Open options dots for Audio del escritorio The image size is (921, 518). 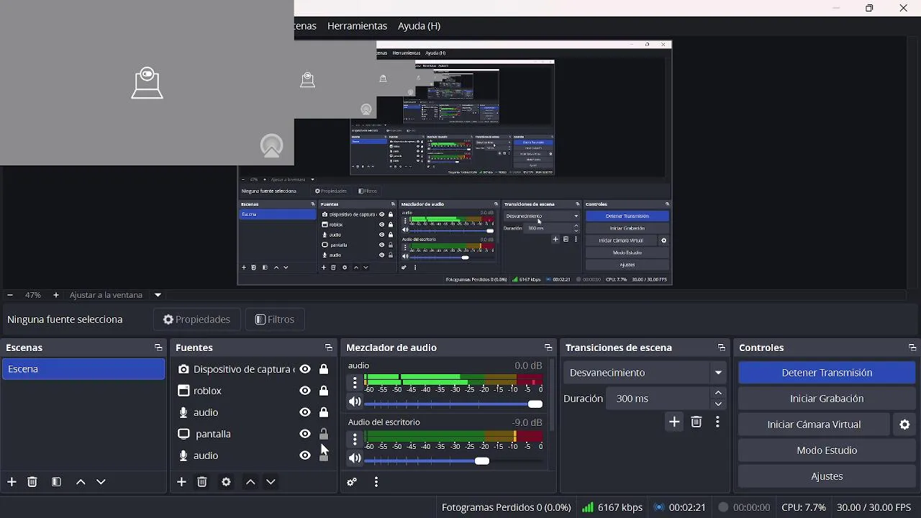(x=355, y=439)
